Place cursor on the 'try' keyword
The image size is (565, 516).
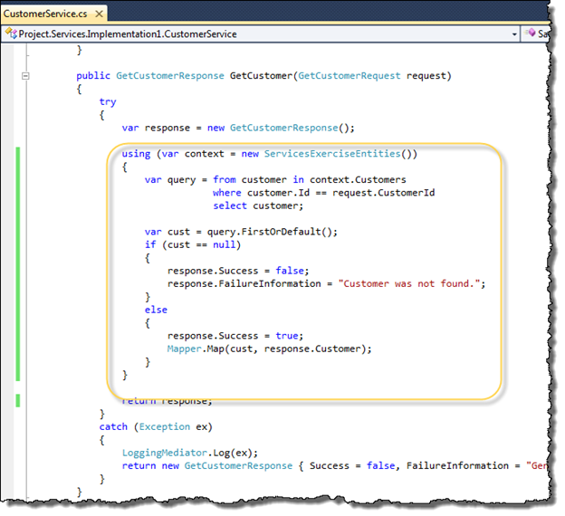(x=108, y=102)
